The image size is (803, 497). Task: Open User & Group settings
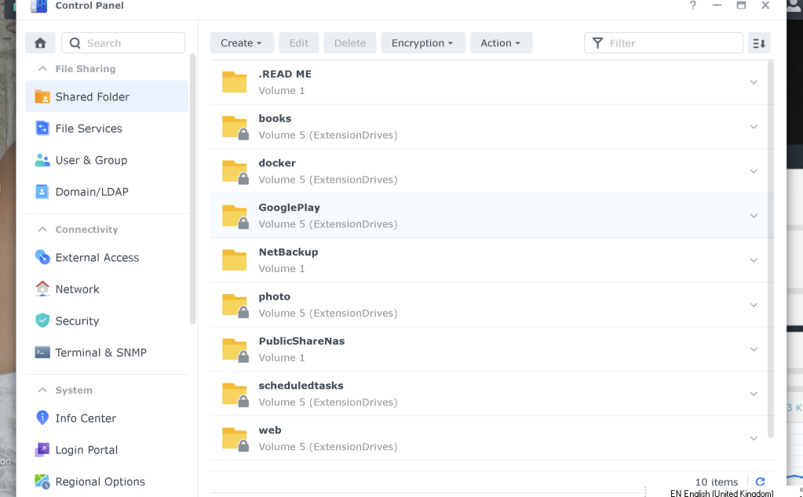coord(107,160)
